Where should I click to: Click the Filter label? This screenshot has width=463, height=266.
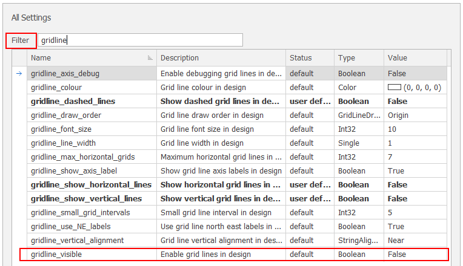21,41
